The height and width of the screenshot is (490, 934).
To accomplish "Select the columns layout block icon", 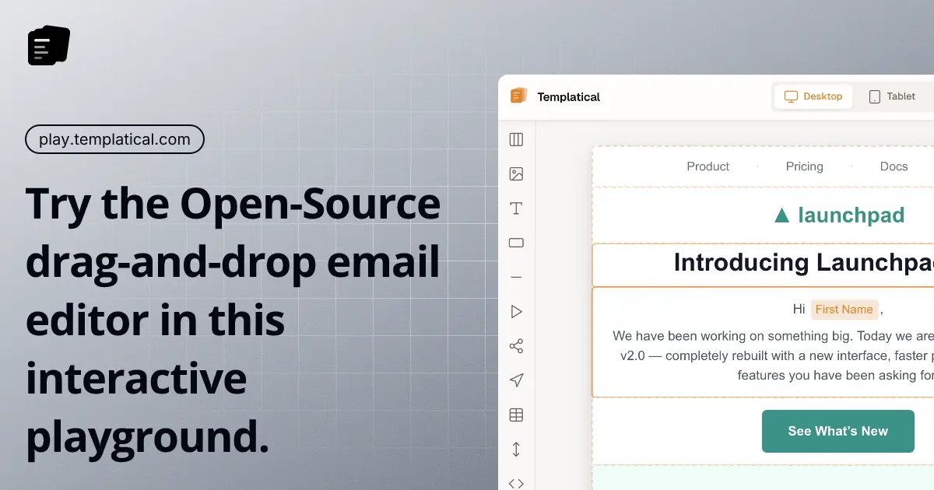I will click(516, 140).
